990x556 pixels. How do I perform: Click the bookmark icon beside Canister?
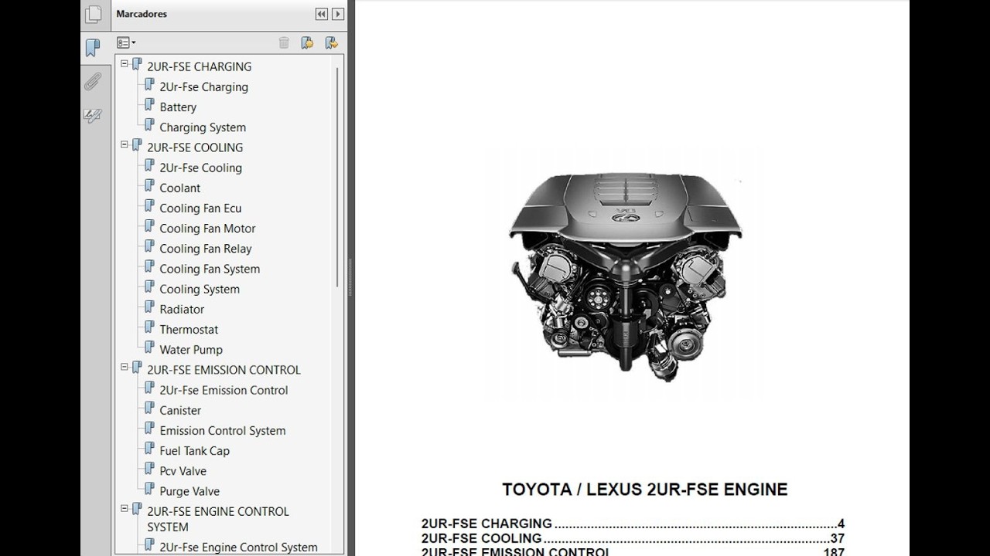coord(149,408)
